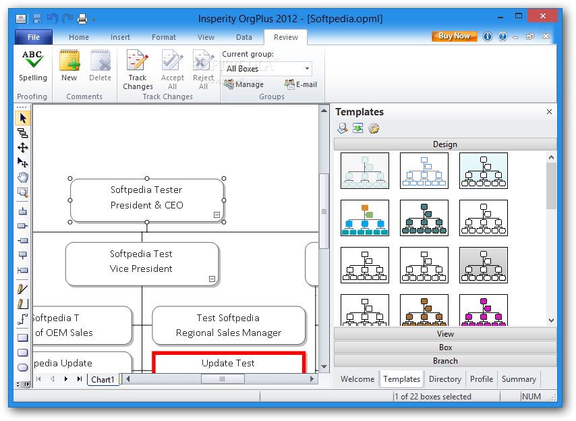The image size is (576, 421).
Task: Close the Templates panel
Action: pos(549,112)
